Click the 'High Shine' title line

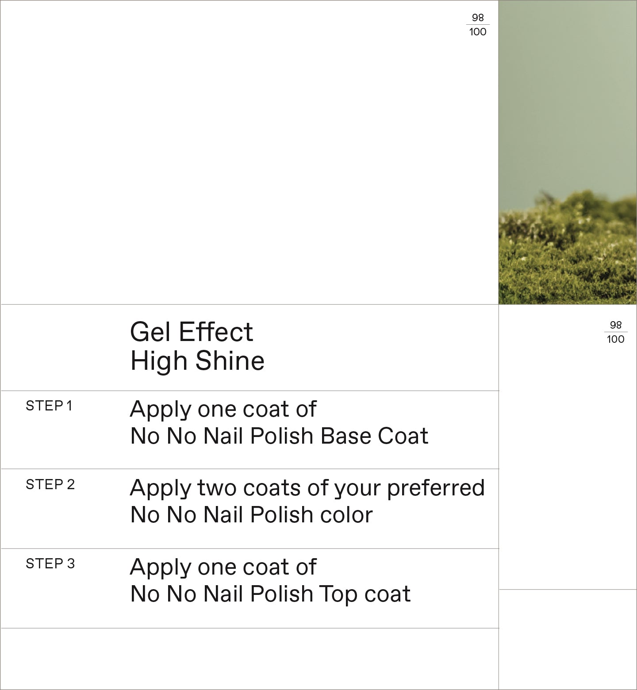click(x=197, y=361)
